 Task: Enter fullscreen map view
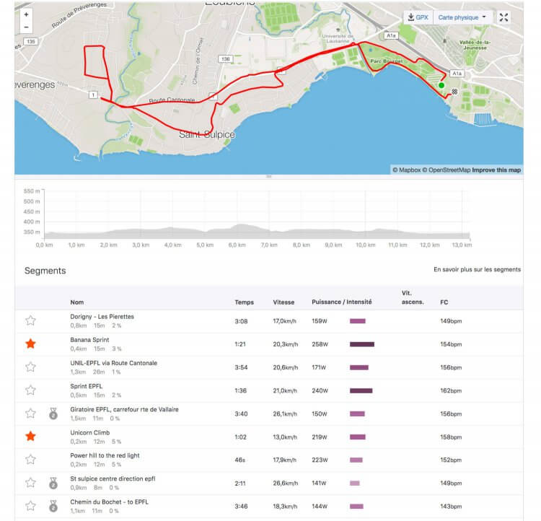[x=504, y=17]
